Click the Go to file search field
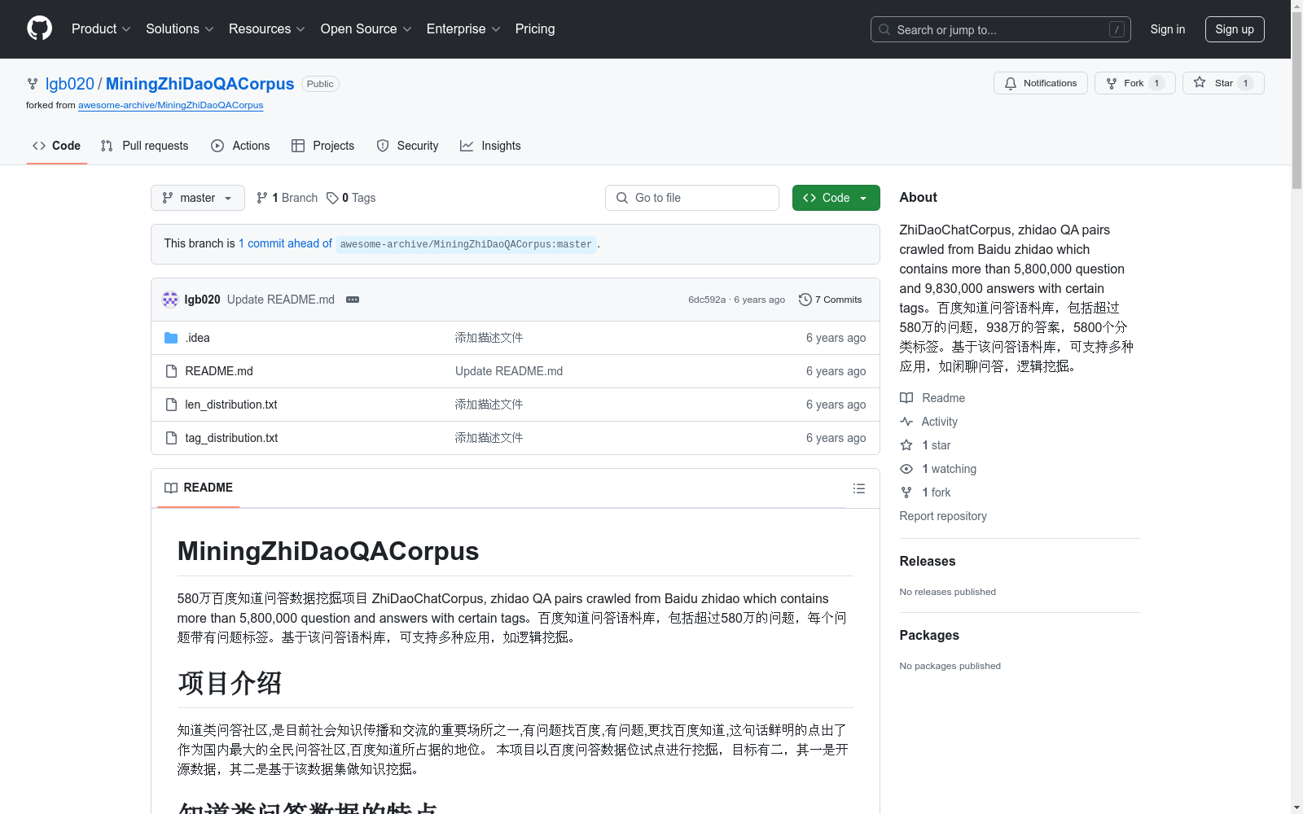The width and height of the screenshot is (1303, 814). click(x=692, y=198)
